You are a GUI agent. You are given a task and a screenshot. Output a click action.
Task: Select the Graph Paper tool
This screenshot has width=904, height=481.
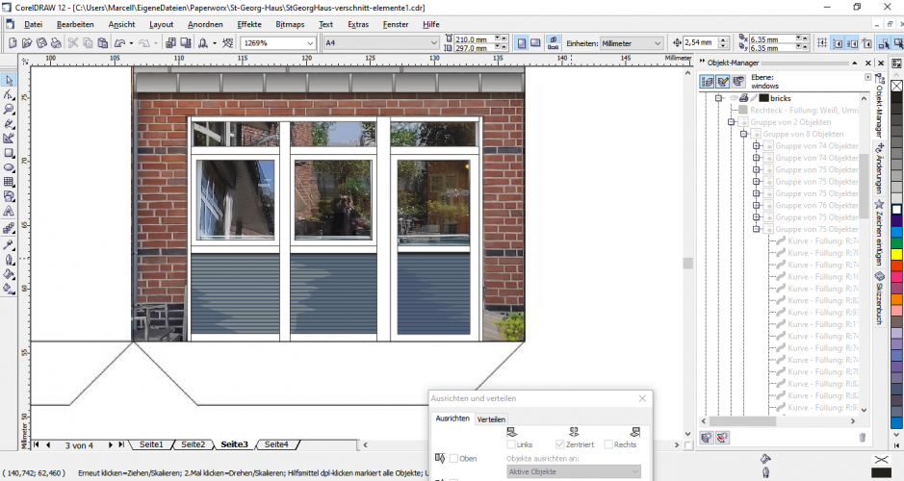[x=9, y=182]
